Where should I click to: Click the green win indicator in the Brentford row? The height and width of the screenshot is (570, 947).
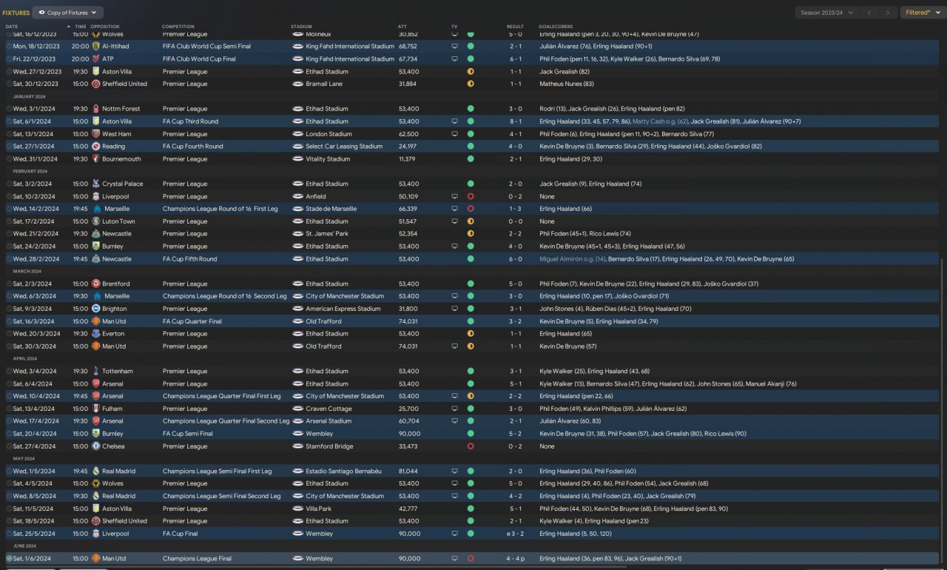tap(471, 284)
